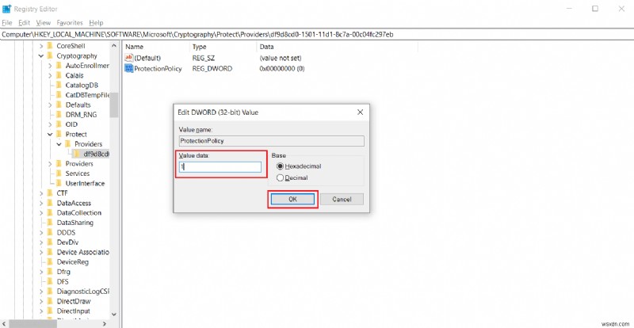The image size is (634, 328).
Task: Click the DDDS folder icon
Action: click(x=50, y=233)
